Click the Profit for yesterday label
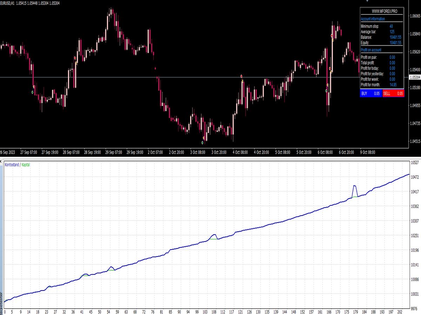 coord(372,74)
